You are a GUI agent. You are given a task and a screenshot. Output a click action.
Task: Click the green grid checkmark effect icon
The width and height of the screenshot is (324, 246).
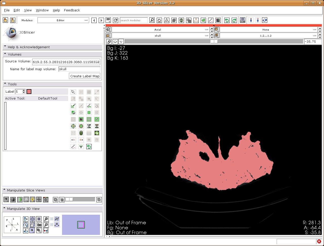pyautogui.click(x=97, y=119)
